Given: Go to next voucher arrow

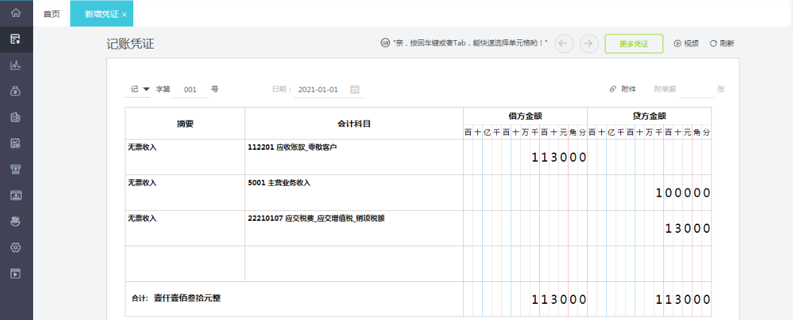Looking at the screenshot, I should [589, 44].
